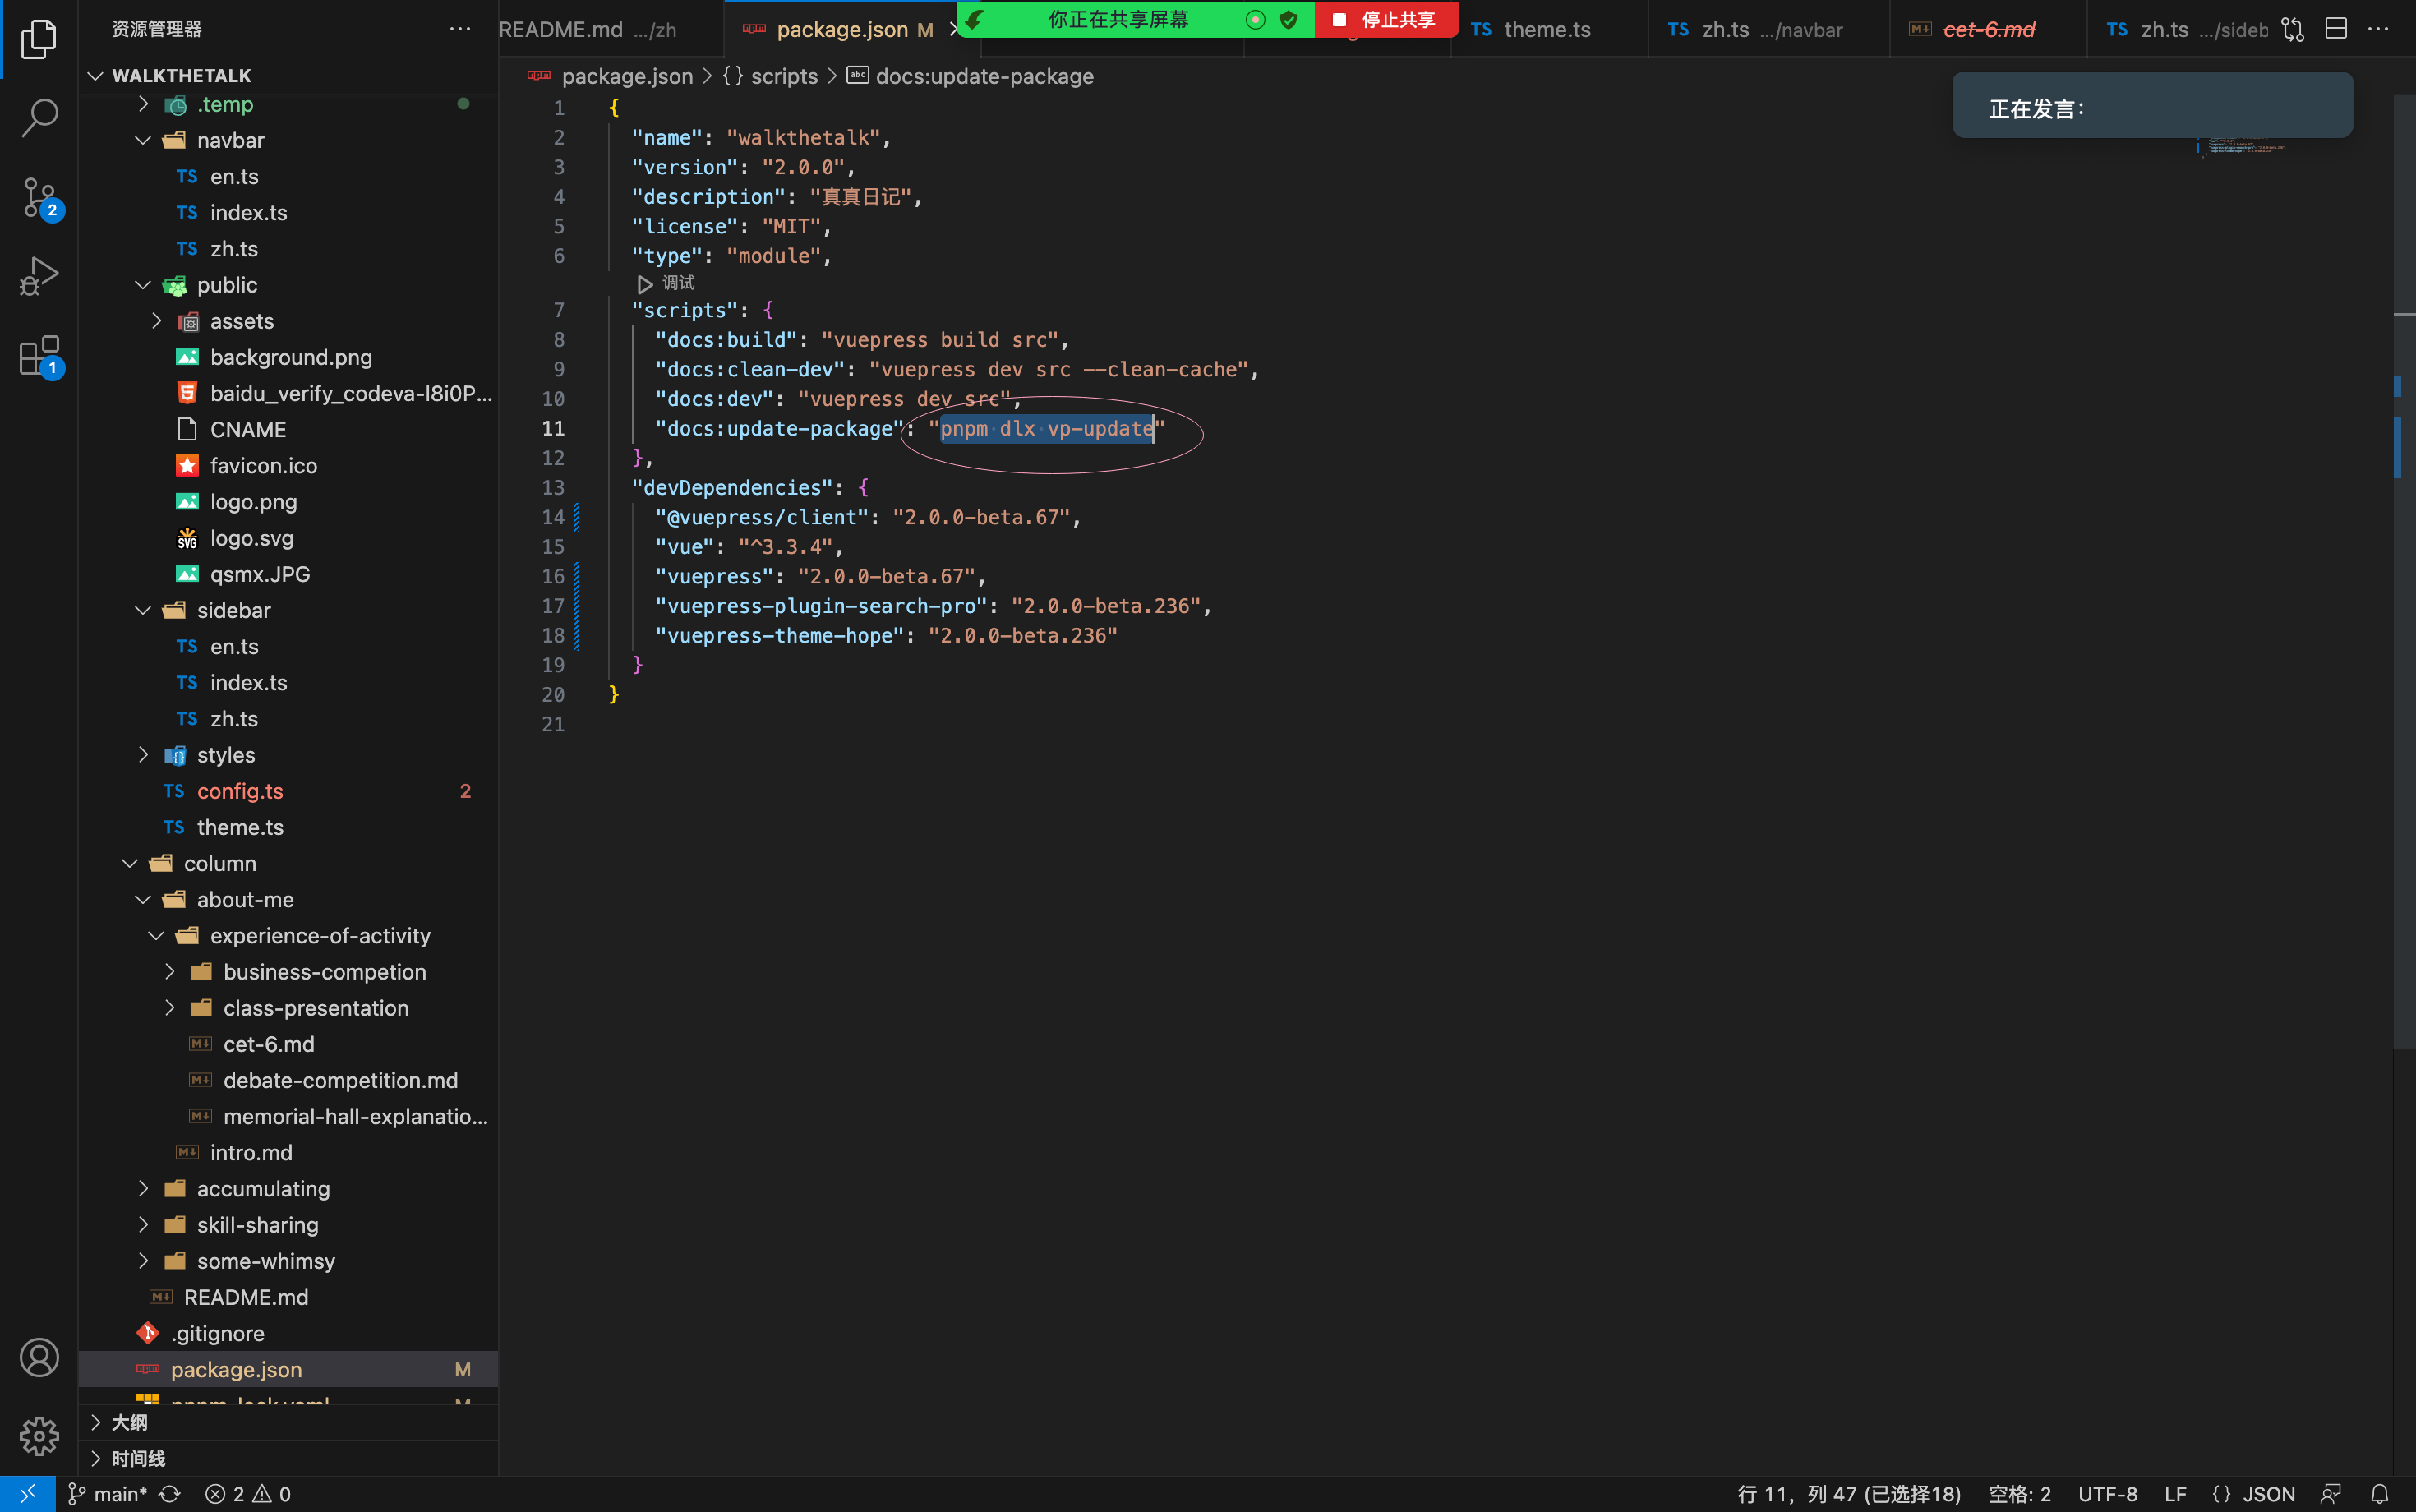Open background.png file
The height and width of the screenshot is (1512, 2416).
(288, 357)
